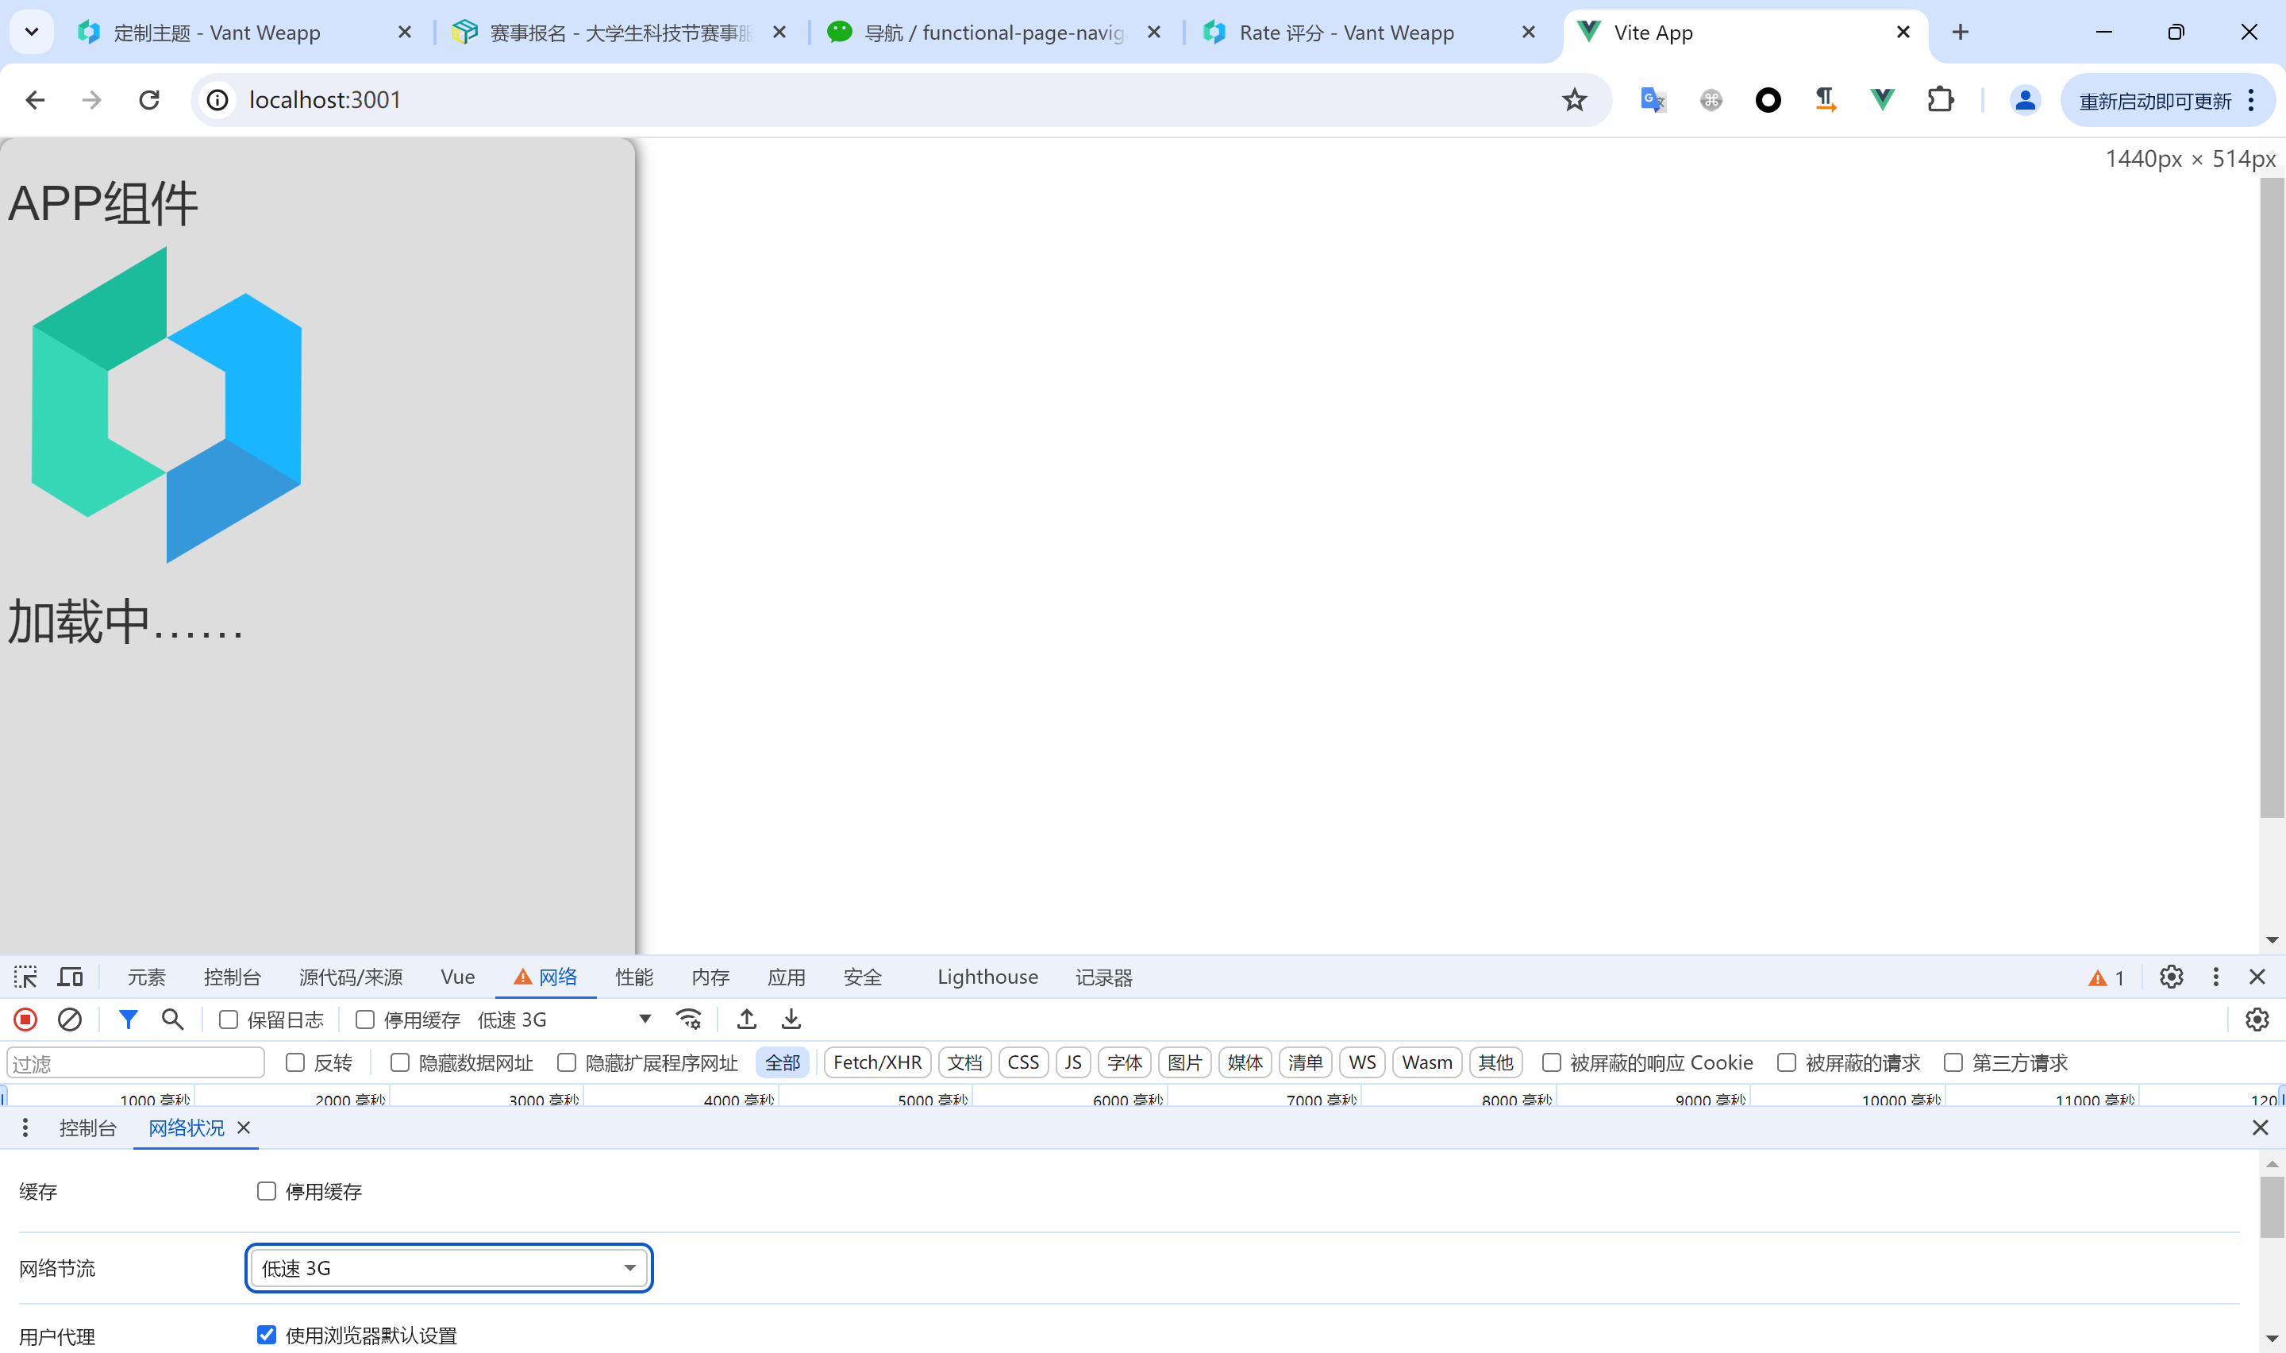The width and height of the screenshot is (2286, 1353).
Task: Click the 过滤 filter input field
Action: pos(137,1063)
